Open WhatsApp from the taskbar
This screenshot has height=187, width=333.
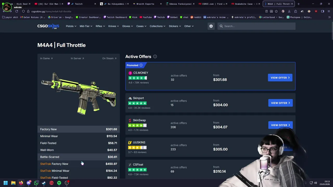pos(36,183)
